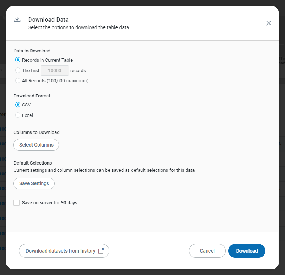This screenshot has width=285, height=275.
Task: Click the external-link icon beside history button
Action: (101, 251)
